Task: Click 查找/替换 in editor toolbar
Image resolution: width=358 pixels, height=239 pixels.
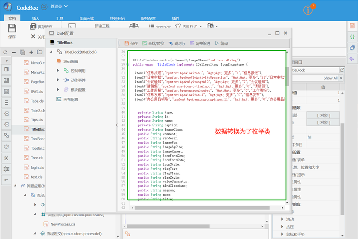Action: tap(153, 43)
